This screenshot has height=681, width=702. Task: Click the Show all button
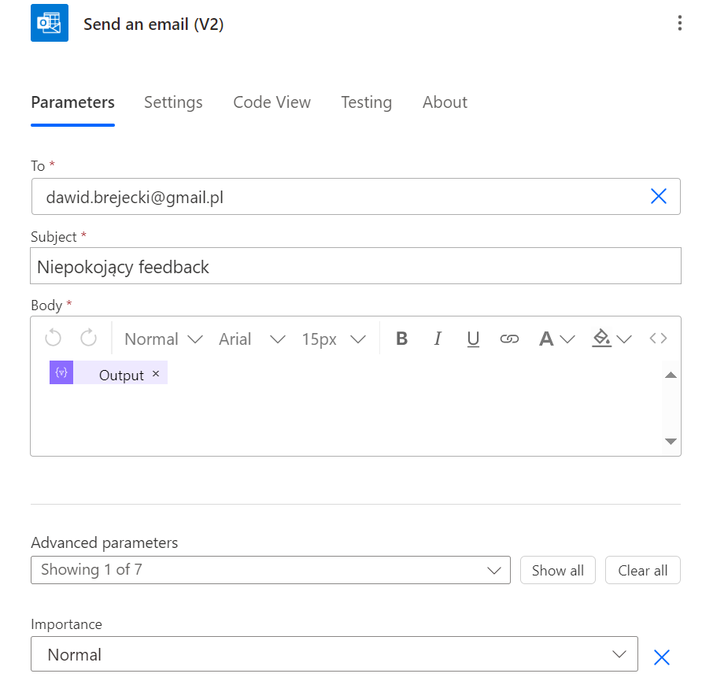click(557, 570)
